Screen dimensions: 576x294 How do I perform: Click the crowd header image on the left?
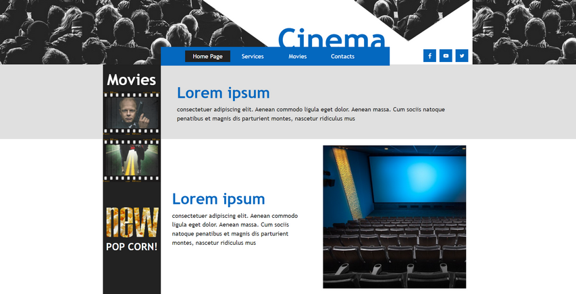(x=81, y=30)
